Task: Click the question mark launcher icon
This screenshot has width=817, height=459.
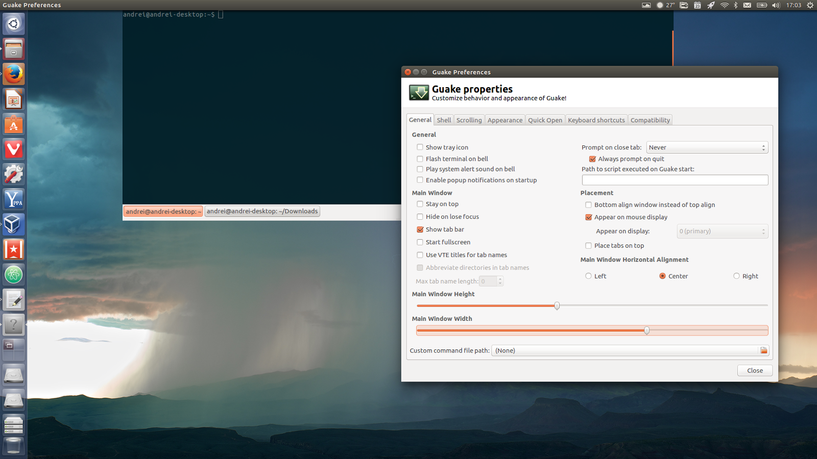Action: 14,324
